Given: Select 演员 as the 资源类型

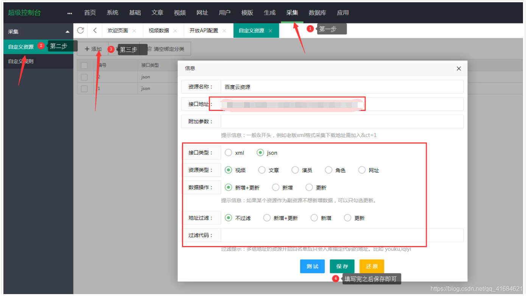Looking at the screenshot, I should click(295, 170).
